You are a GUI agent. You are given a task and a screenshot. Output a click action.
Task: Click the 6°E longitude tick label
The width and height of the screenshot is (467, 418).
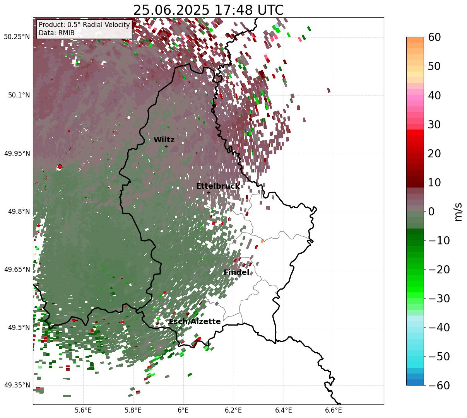[183, 411]
